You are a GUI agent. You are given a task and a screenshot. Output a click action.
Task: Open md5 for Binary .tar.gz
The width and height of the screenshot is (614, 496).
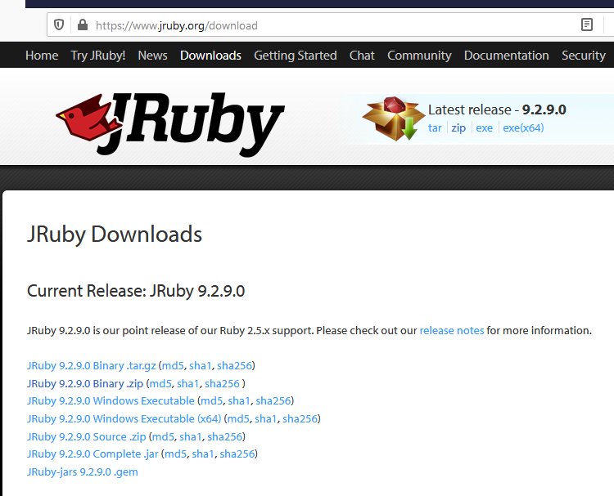(x=173, y=366)
